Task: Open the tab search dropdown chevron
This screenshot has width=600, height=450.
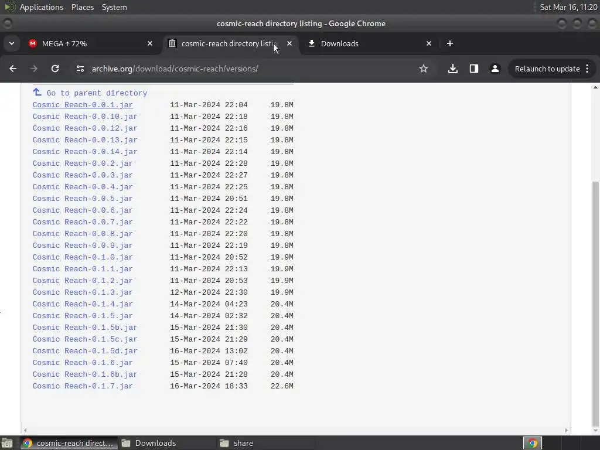Action: pos(12,43)
